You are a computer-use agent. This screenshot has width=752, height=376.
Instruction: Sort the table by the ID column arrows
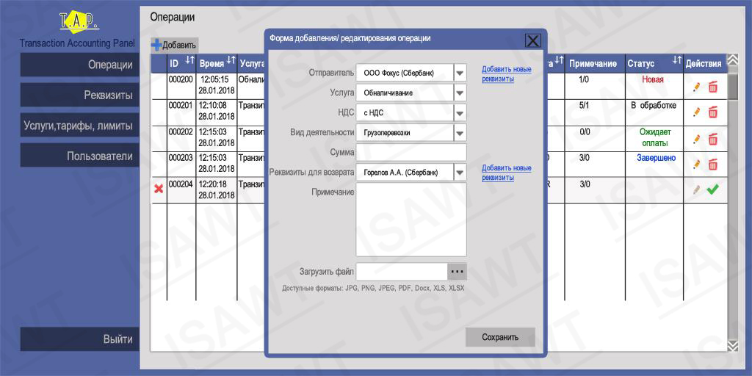pos(189,60)
